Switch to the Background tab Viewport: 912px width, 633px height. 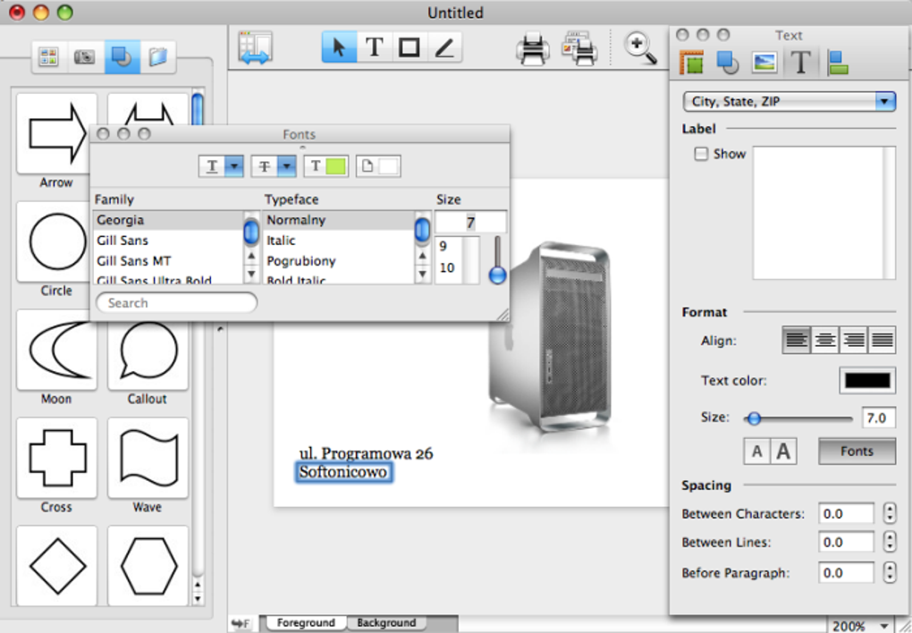(x=386, y=623)
